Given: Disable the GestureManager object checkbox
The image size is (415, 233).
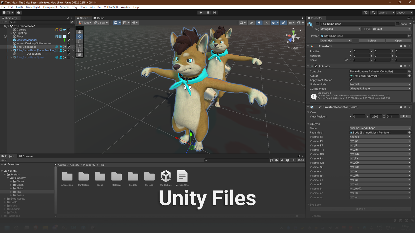Looking at the screenshot, I should pos(68,40).
